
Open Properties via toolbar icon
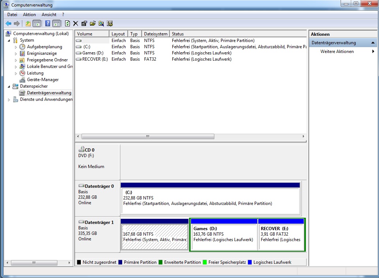[84, 23]
